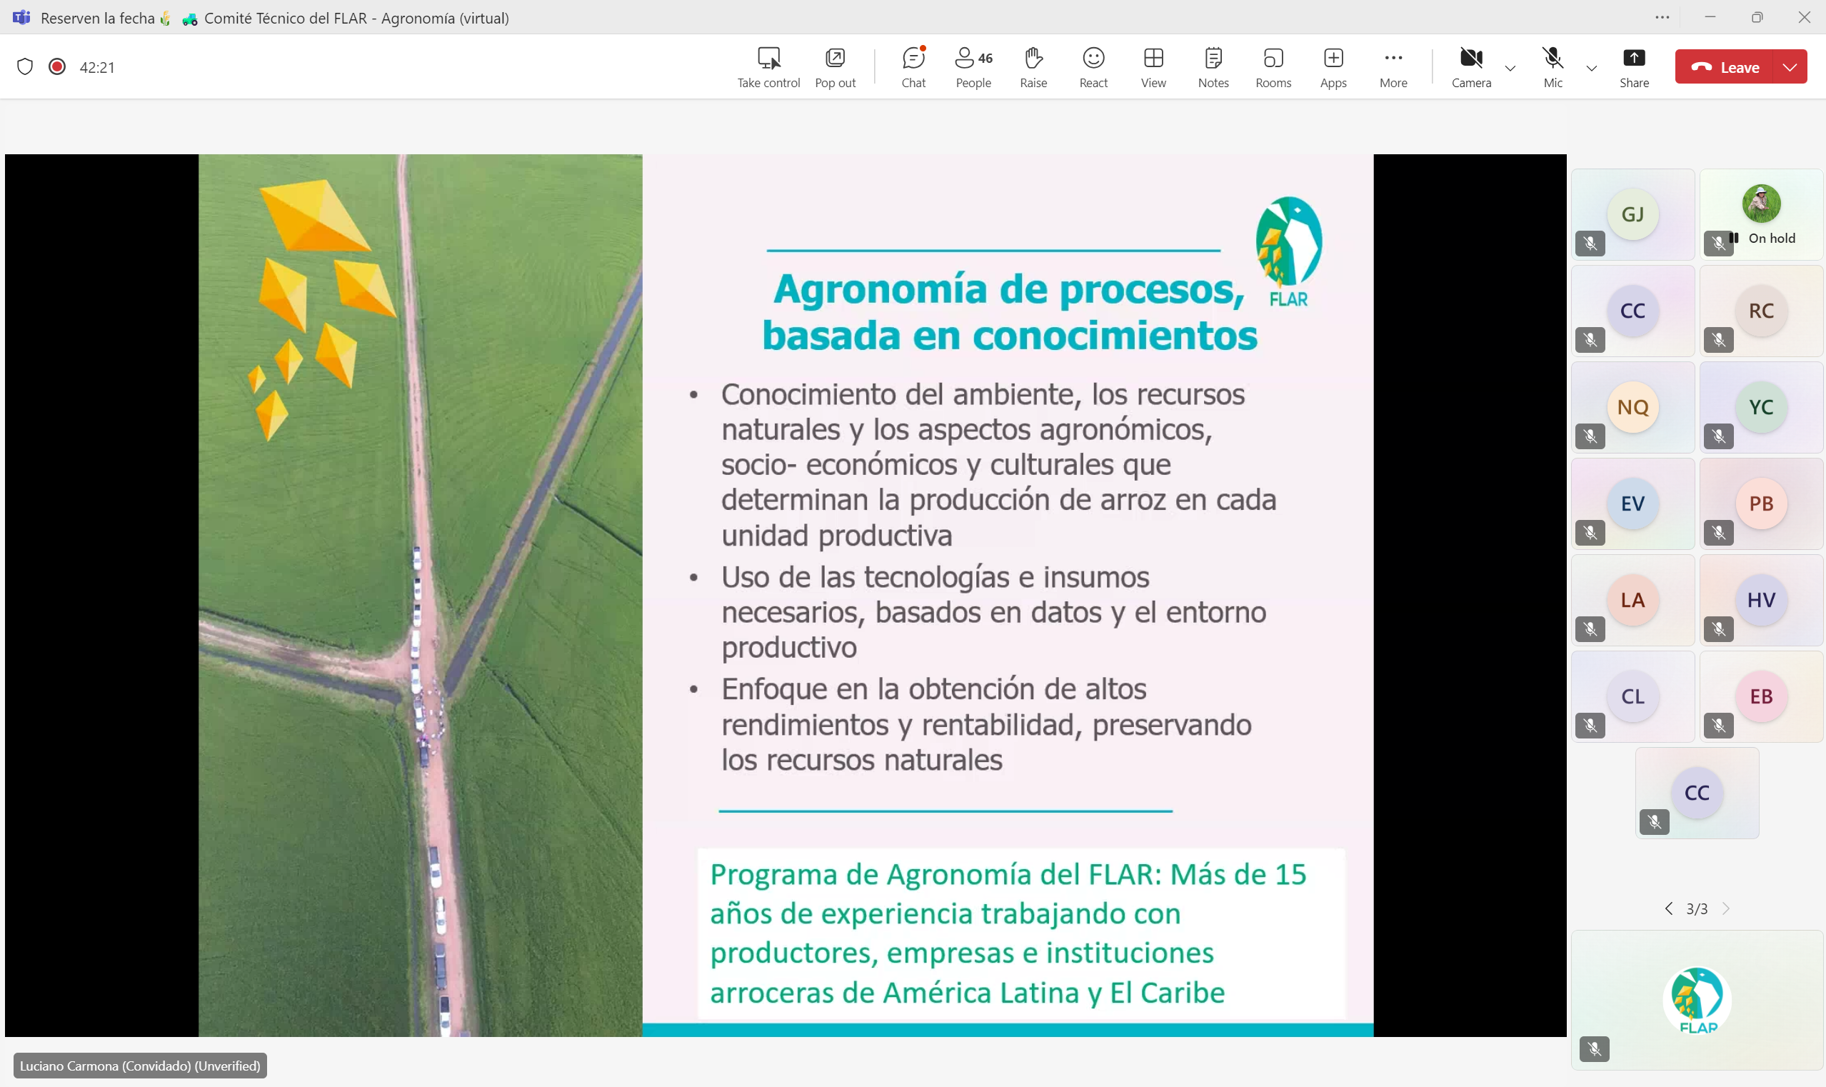
Task: Expand the Leave options chevron
Action: point(1790,66)
